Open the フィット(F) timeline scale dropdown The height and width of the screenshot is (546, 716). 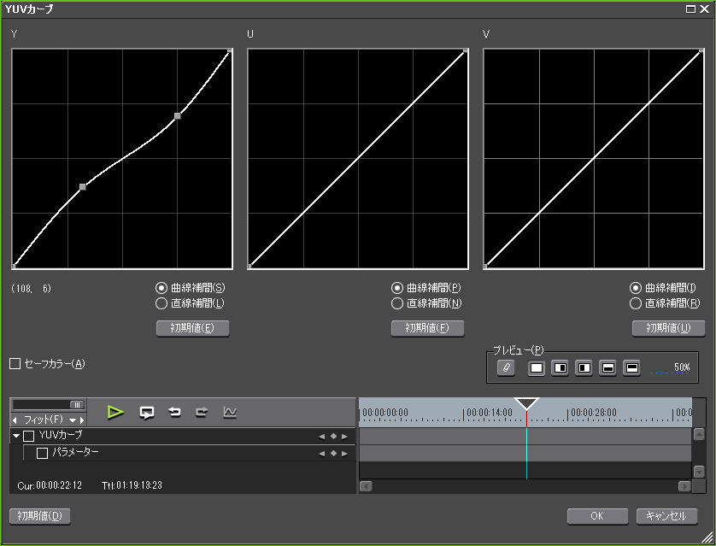click(x=72, y=420)
